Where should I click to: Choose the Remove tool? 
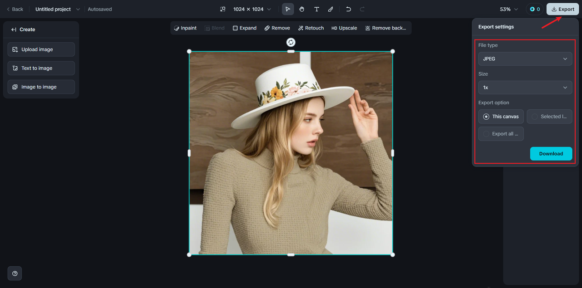[x=277, y=28]
